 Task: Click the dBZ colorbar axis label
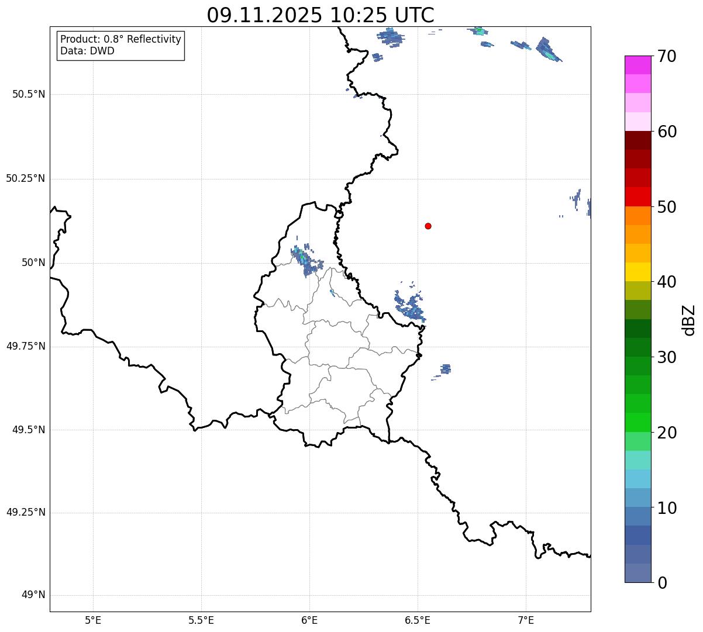(x=689, y=320)
